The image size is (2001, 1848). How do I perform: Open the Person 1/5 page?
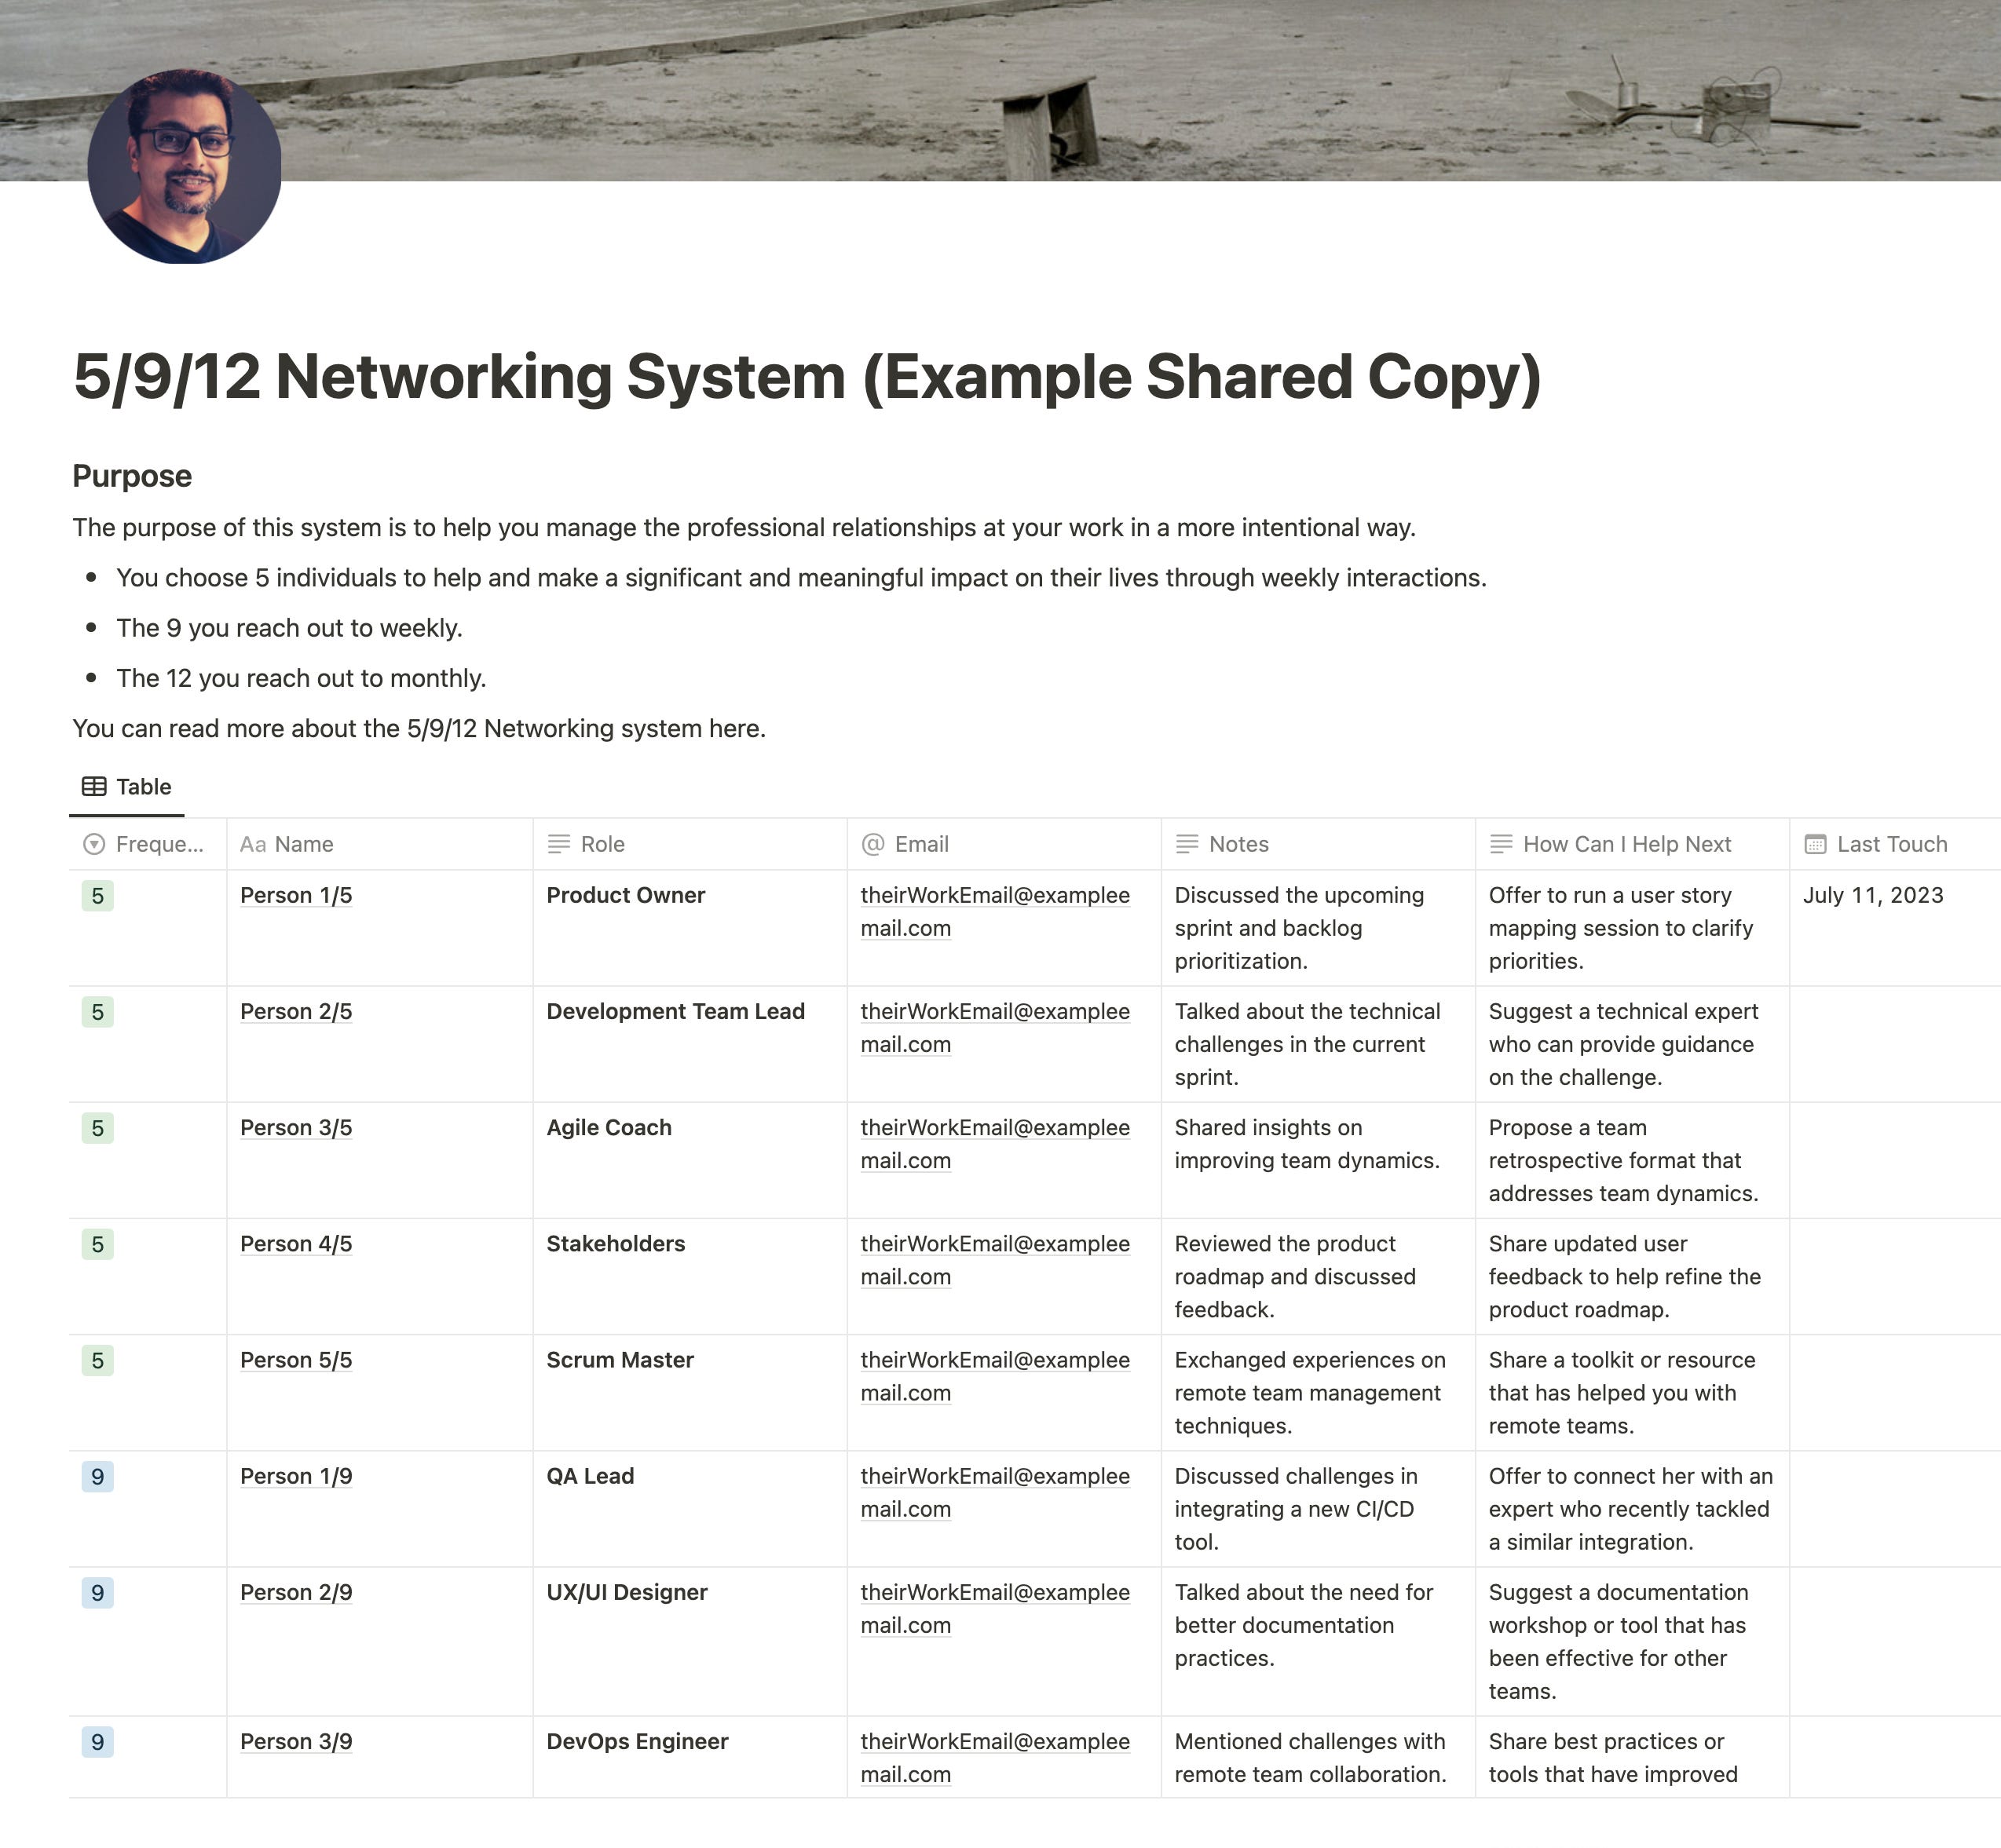(295, 895)
